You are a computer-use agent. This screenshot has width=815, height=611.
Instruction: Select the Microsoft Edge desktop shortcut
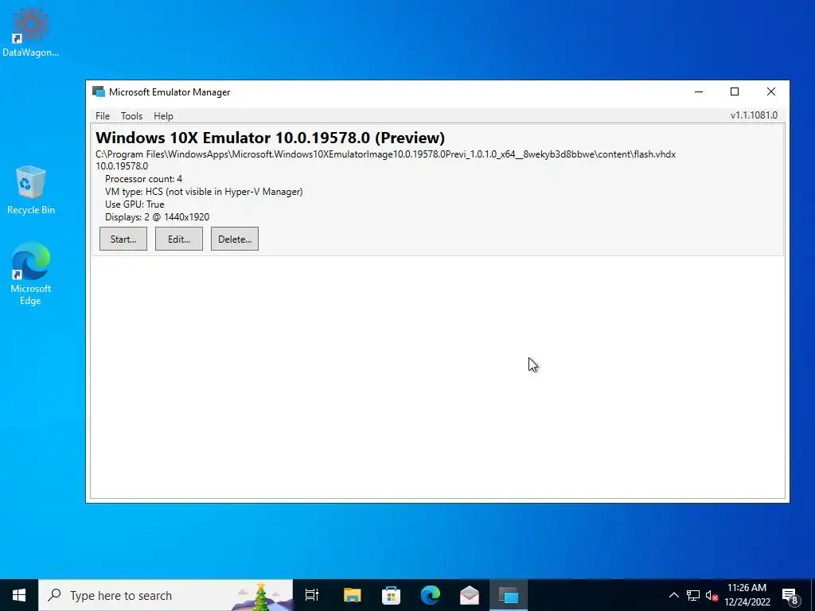point(31,274)
